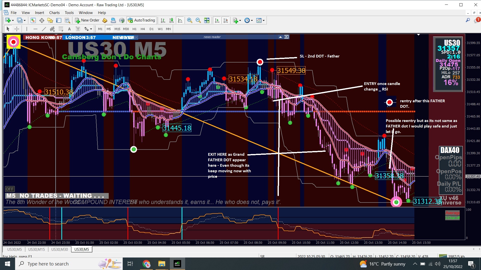
Task: Expand the periodicity clock dropdown
Action: (252, 20)
